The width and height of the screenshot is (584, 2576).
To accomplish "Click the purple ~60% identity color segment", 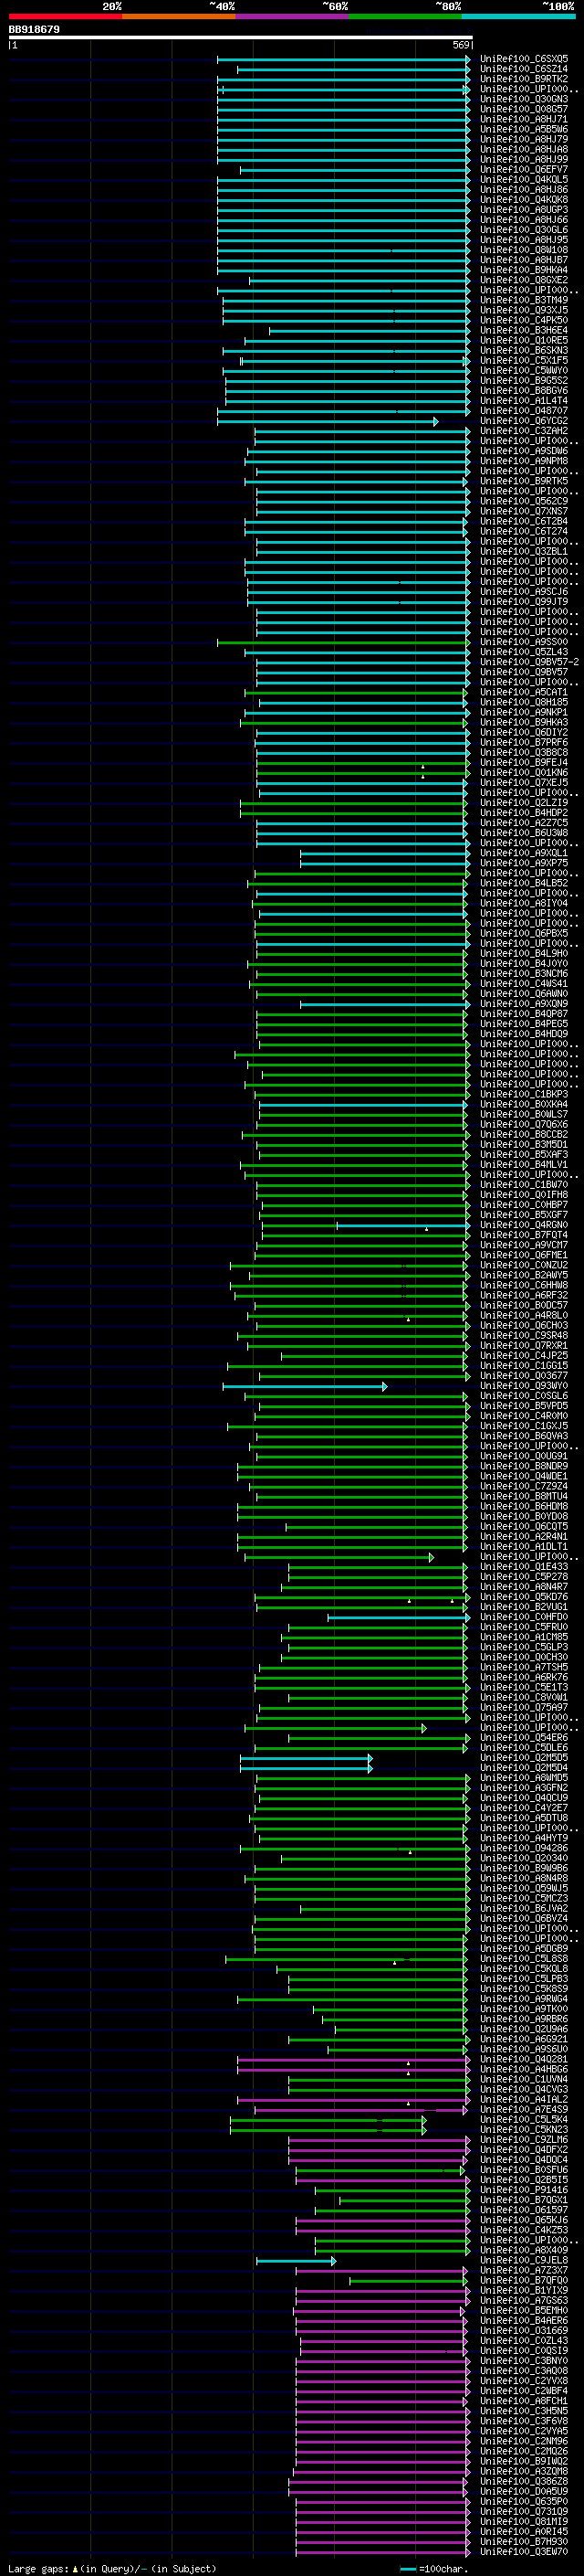I will (293, 17).
